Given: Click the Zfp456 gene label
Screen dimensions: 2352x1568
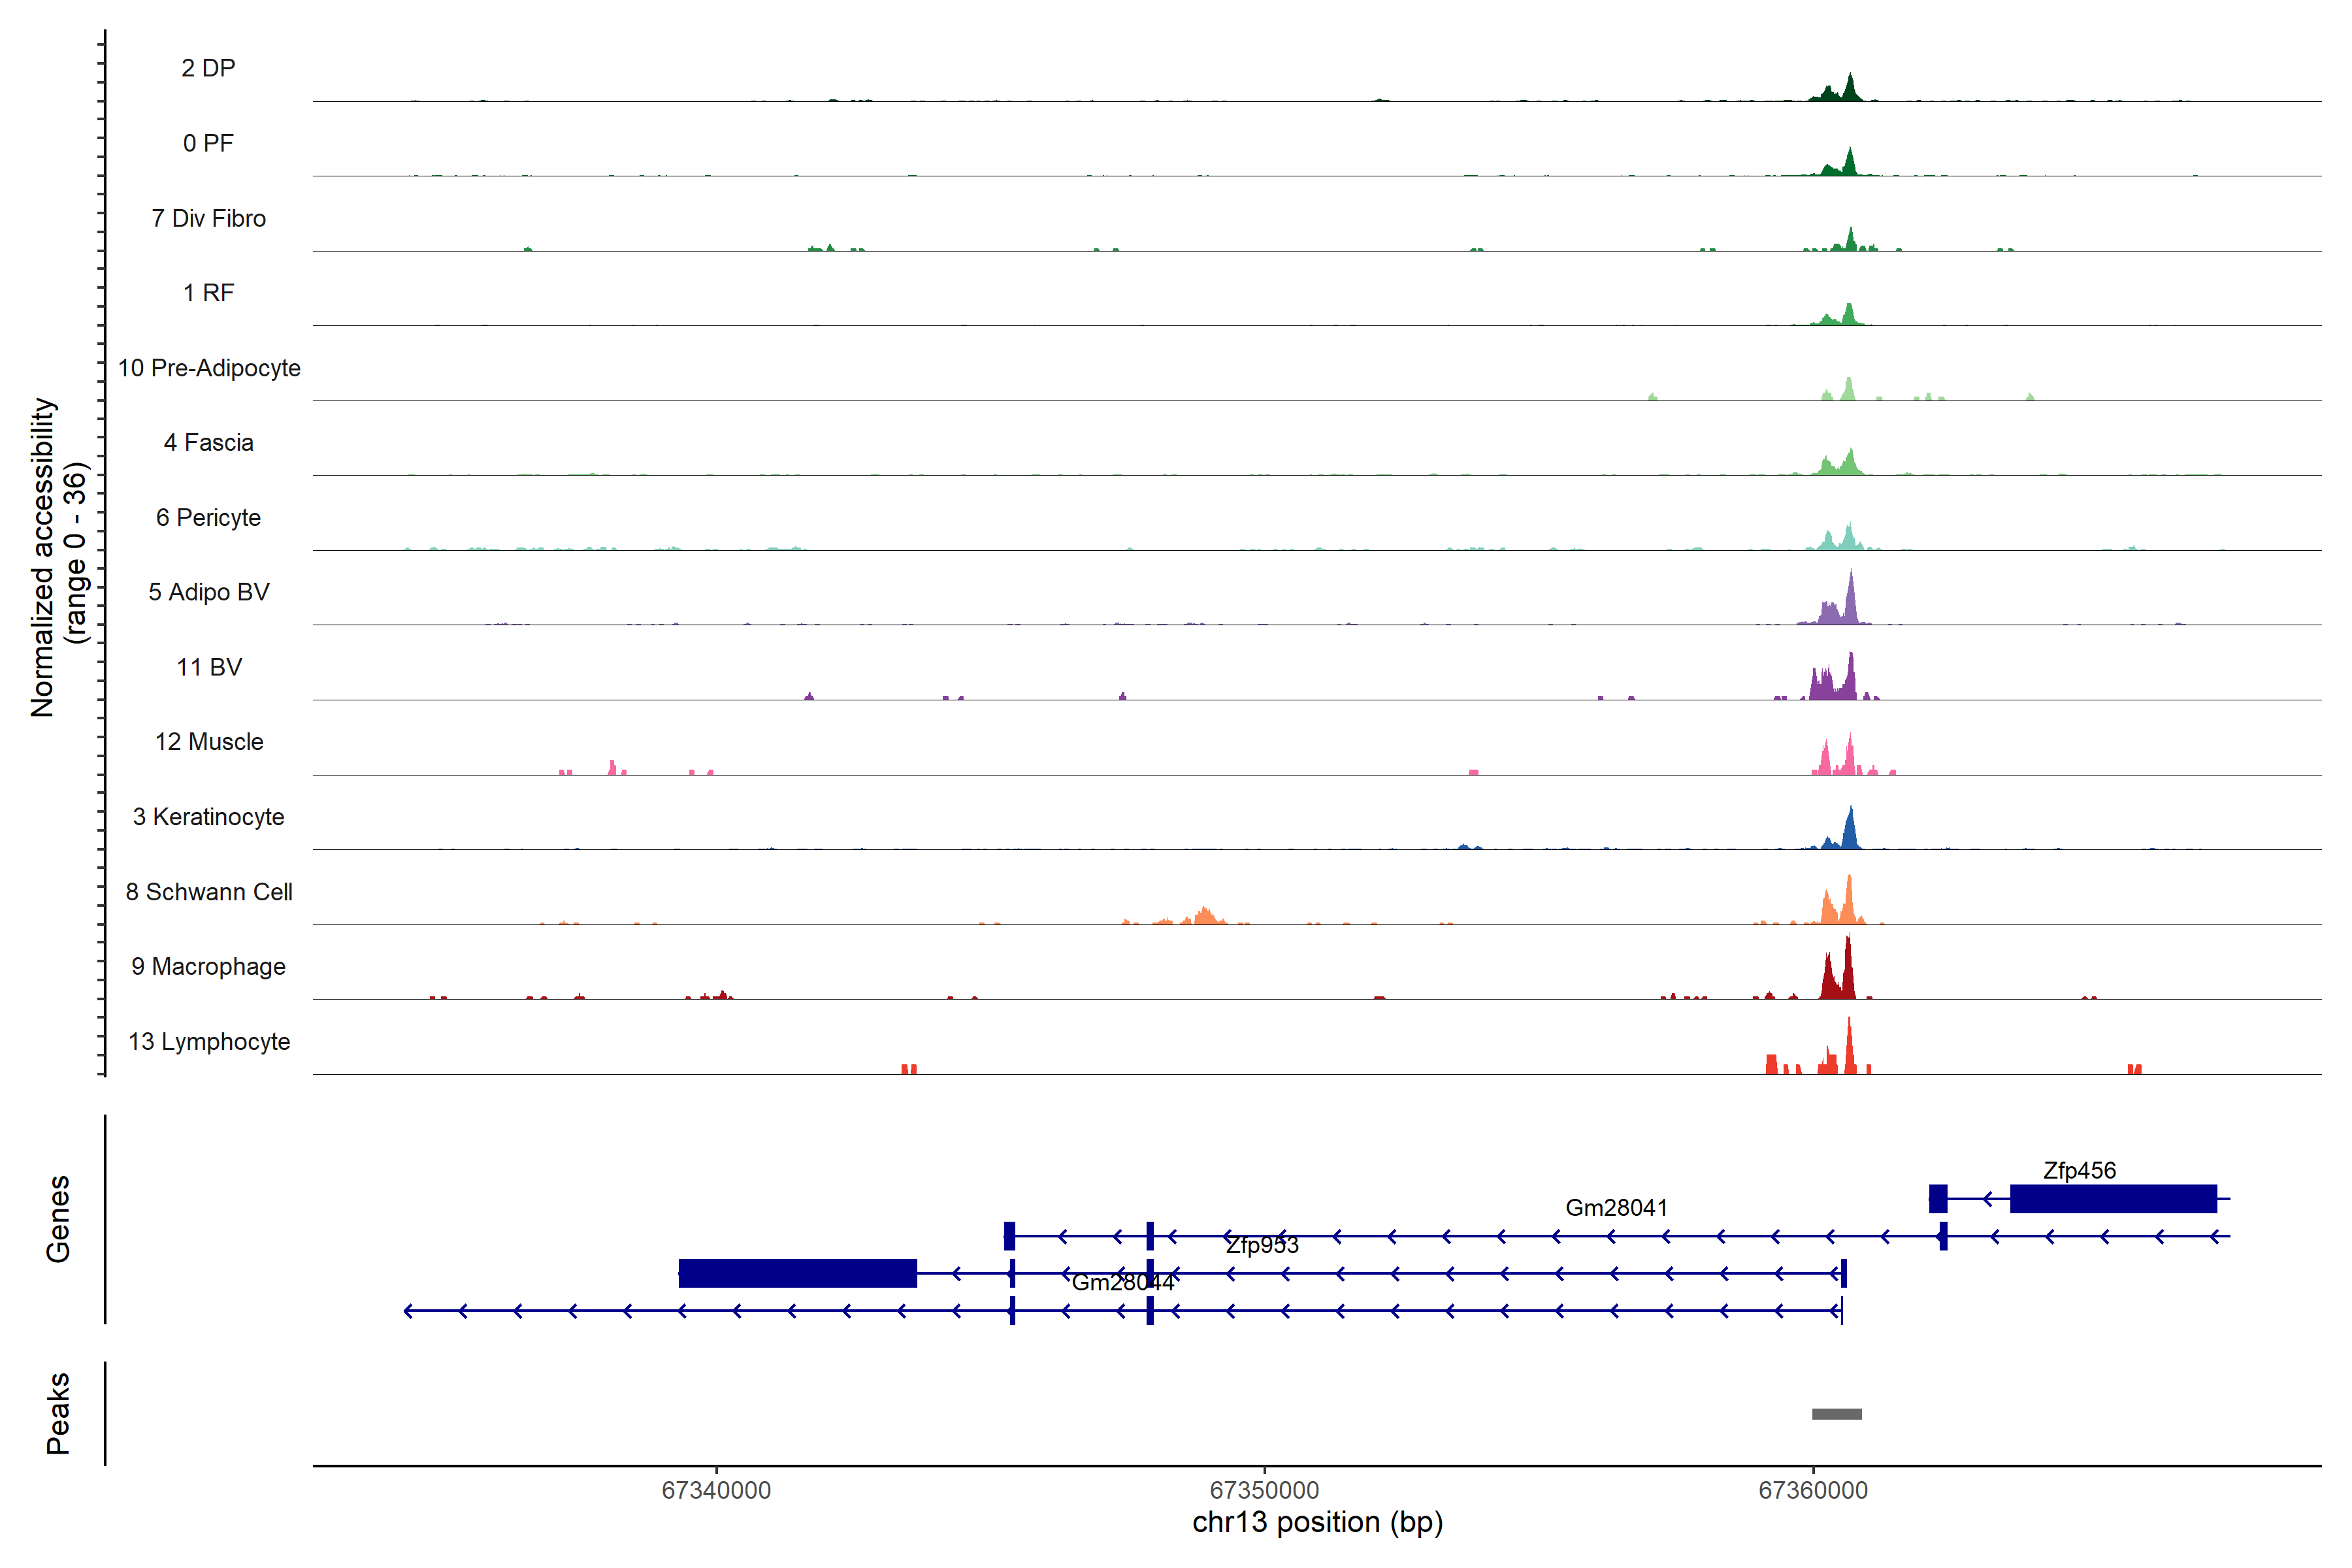Looking at the screenshot, I should click(x=2079, y=1170).
